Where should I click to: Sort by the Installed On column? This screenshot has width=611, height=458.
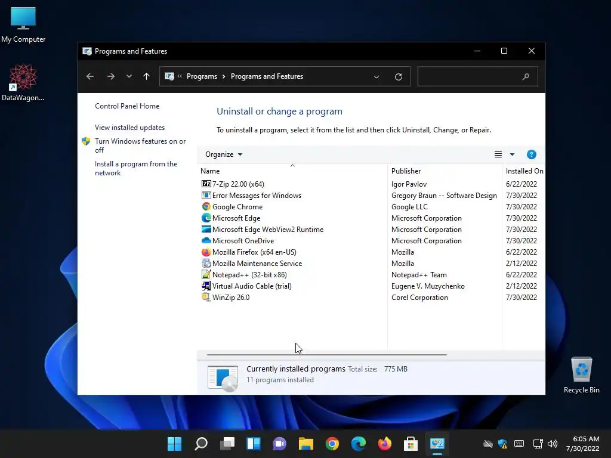click(x=524, y=171)
